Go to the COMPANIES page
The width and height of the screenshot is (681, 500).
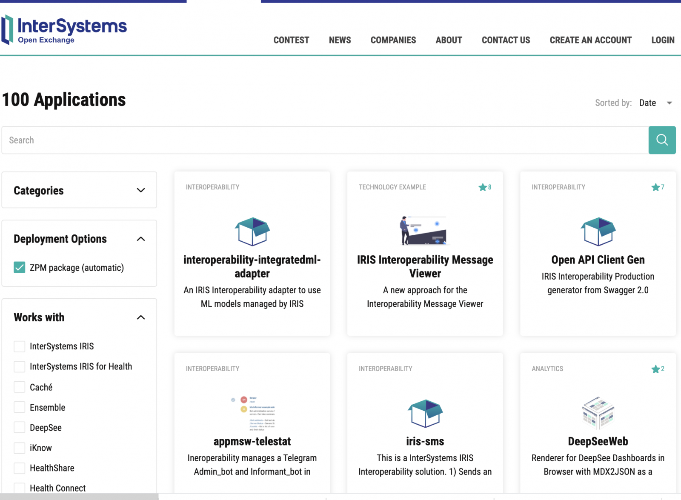click(393, 40)
